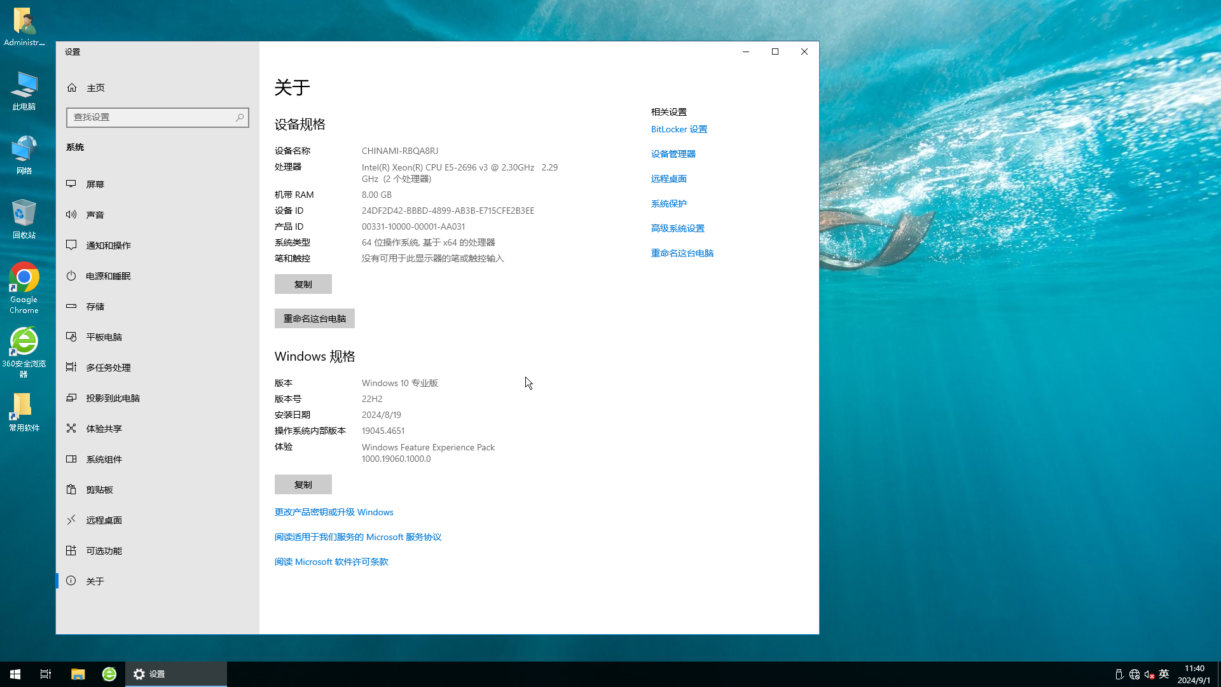Click the taskbar clock showing 11:40
This screenshot has height=687, width=1221.
click(x=1194, y=674)
